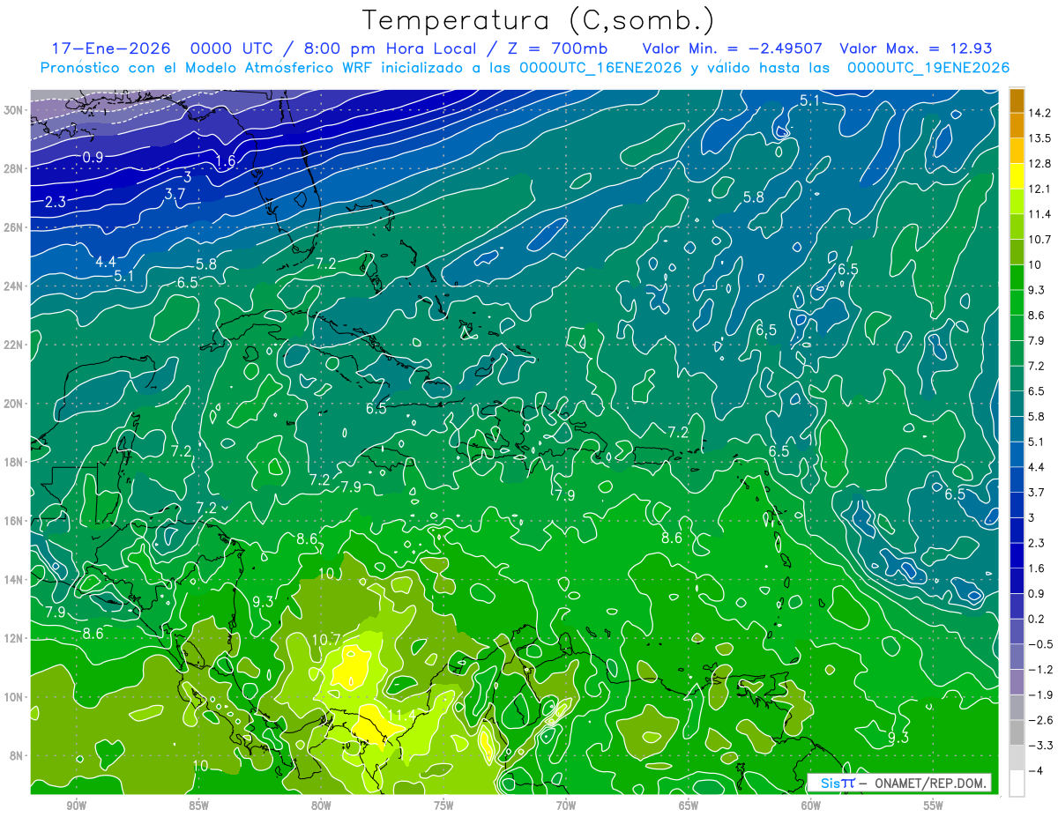Click the -0.5 value on the colorbar

tap(1041, 644)
